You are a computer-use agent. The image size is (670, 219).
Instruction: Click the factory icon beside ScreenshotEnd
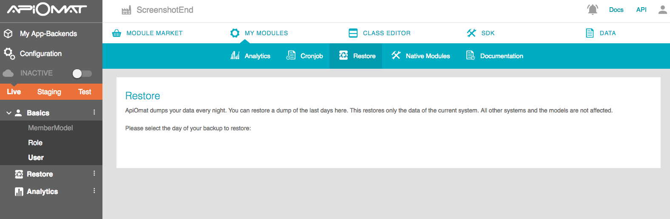[x=126, y=10]
